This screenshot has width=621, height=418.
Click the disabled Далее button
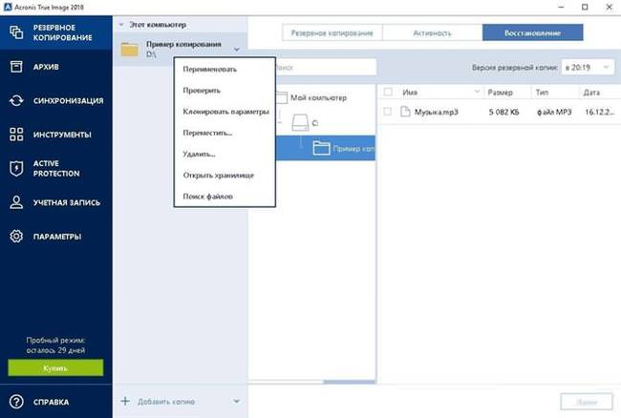(x=587, y=402)
